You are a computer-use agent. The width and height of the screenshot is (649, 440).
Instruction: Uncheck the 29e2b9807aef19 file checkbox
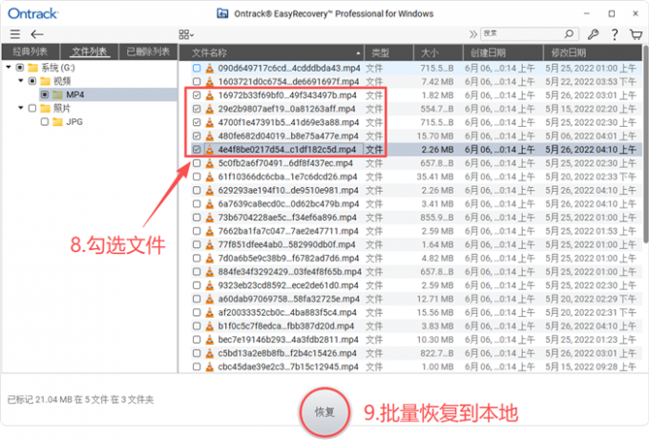[197, 109]
